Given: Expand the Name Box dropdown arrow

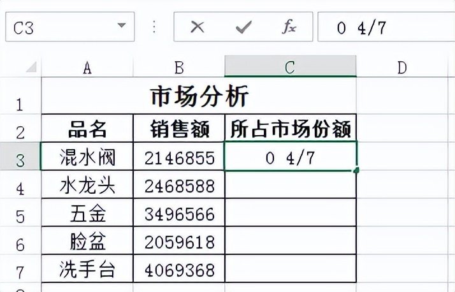Looking at the screenshot, I should [x=122, y=26].
